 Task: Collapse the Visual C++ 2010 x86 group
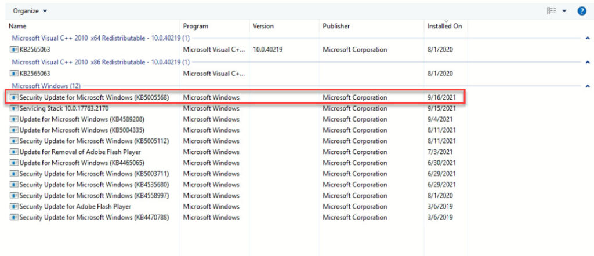click(588, 62)
